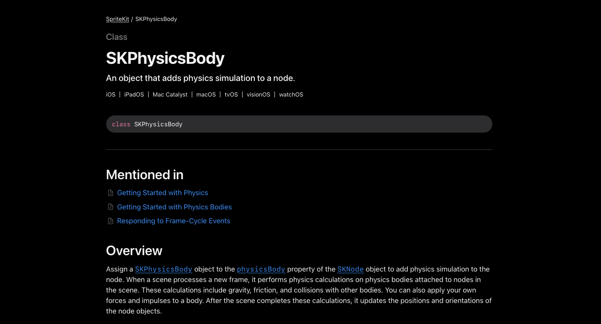Click the inline SKPhysicsBody link in Overview text
This screenshot has width=601, height=324.
[164, 269]
